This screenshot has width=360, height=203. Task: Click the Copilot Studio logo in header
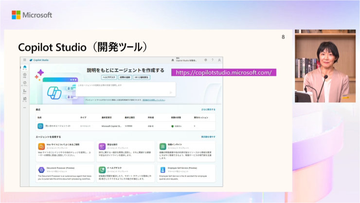click(39, 60)
